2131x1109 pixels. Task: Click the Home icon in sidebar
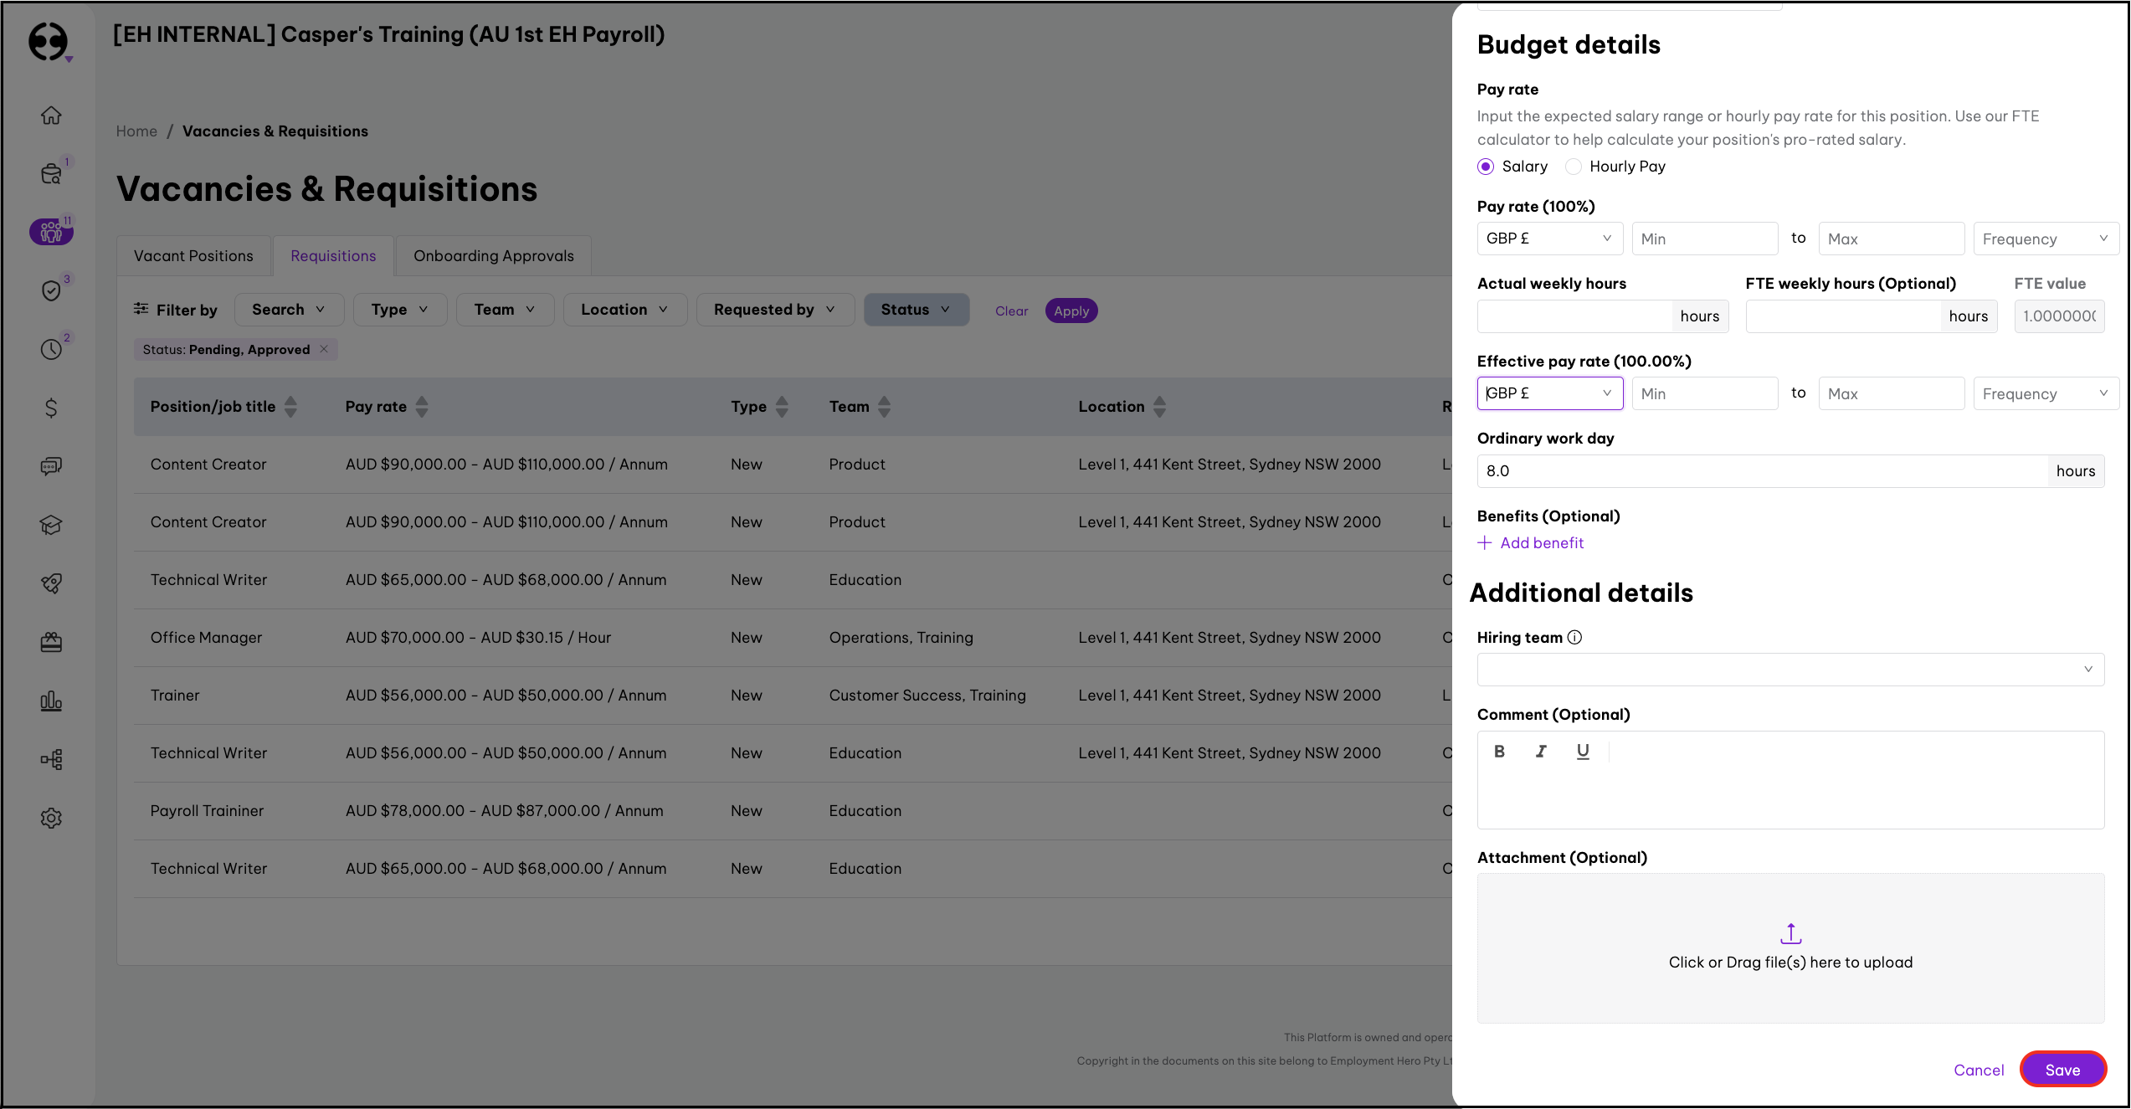[x=51, y=115]
